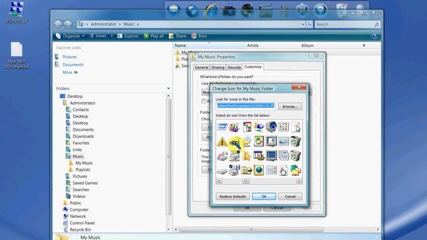Image resolution: width=427 pixels, height=240 pixels.
Task: Open the camera icon in the top dock
Action: (229, 11)
